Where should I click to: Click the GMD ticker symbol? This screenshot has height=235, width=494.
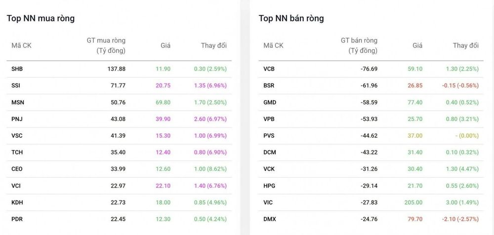(270, 102)
